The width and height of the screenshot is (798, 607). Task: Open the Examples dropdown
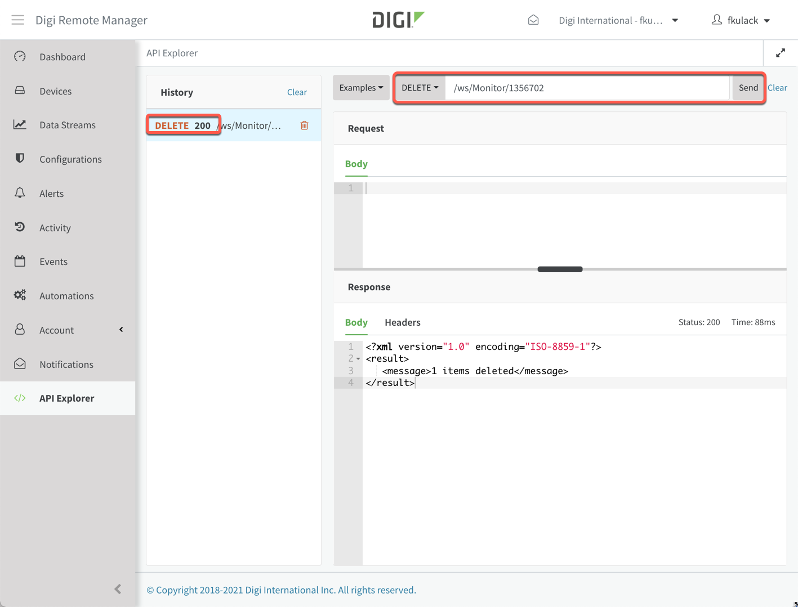pyautogui.click(x=360, y=88)
